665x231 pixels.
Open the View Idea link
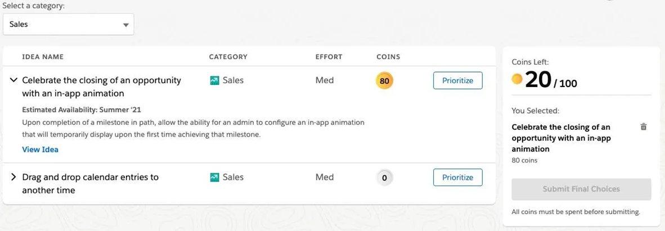point(40,150)
